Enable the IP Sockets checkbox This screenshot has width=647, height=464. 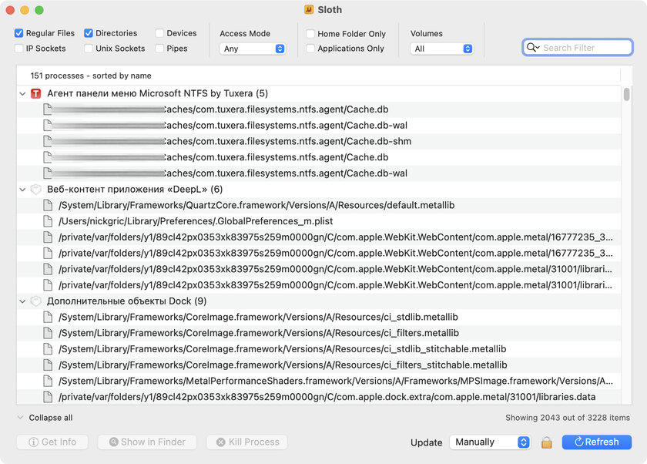tap(19, 49)
